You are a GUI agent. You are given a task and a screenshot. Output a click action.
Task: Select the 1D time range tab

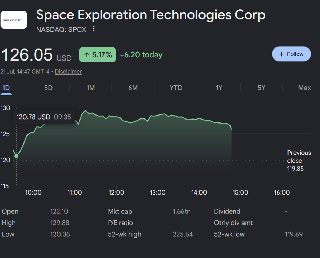tap(6, 88)
